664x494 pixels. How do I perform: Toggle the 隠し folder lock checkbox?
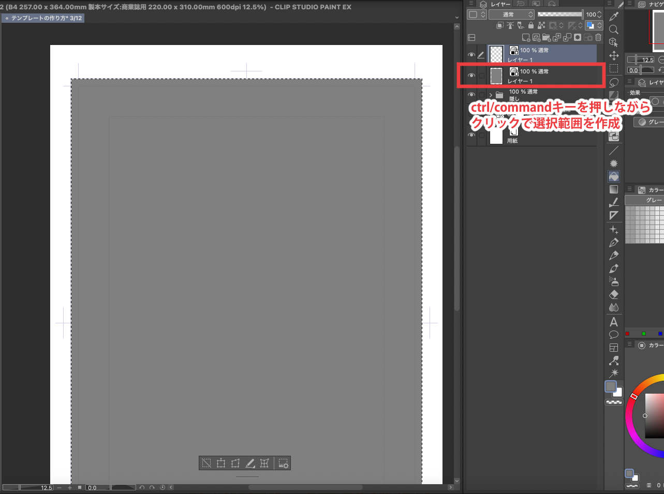pyautogui.click(x=482, y=95)
